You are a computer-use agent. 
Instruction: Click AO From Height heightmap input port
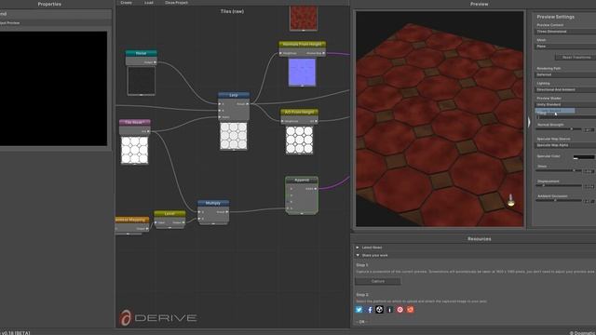pyautogui.click(x=282, y=121)
